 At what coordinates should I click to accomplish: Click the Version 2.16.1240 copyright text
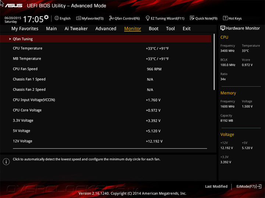(132, 194)
